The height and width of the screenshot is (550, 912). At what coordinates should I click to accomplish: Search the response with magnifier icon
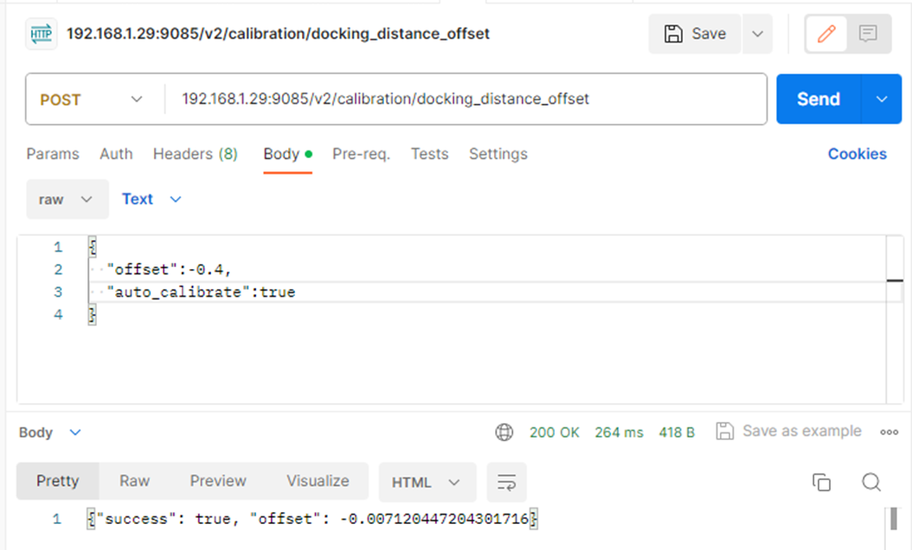[871, 482]
